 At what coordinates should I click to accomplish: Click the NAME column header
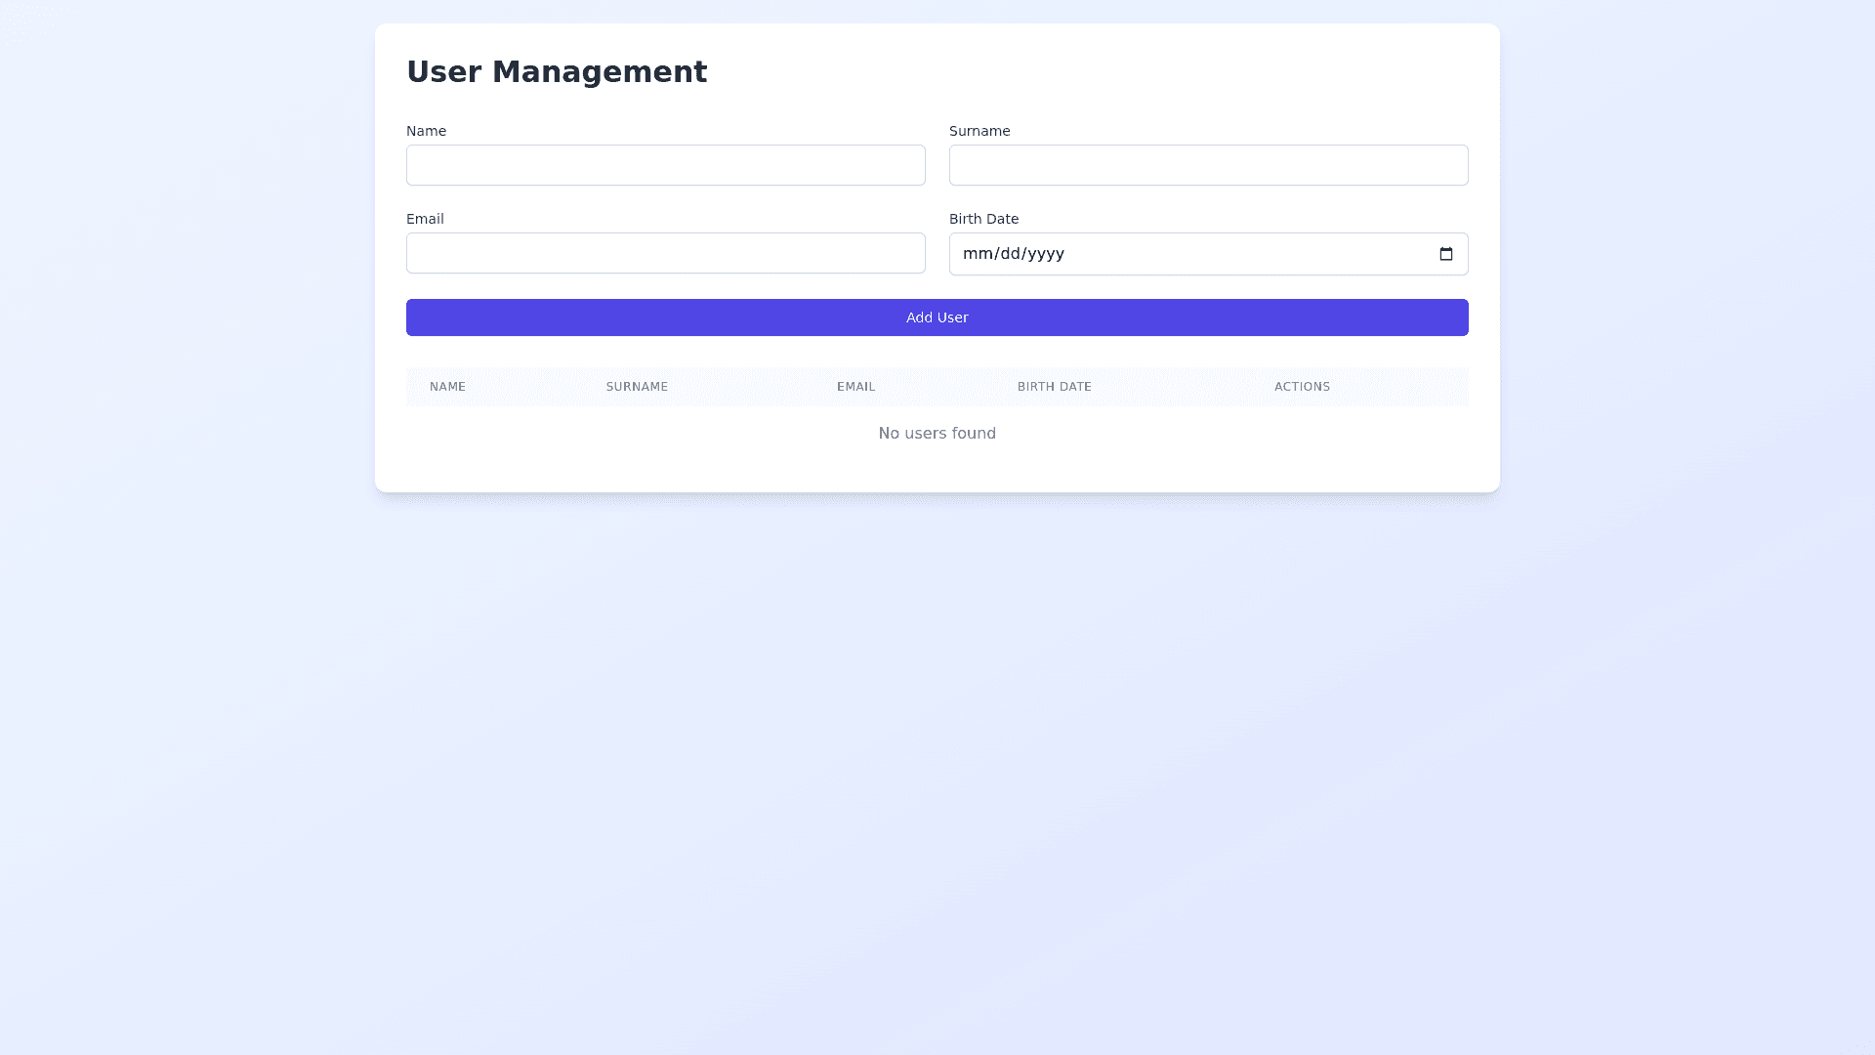point(447,387)
